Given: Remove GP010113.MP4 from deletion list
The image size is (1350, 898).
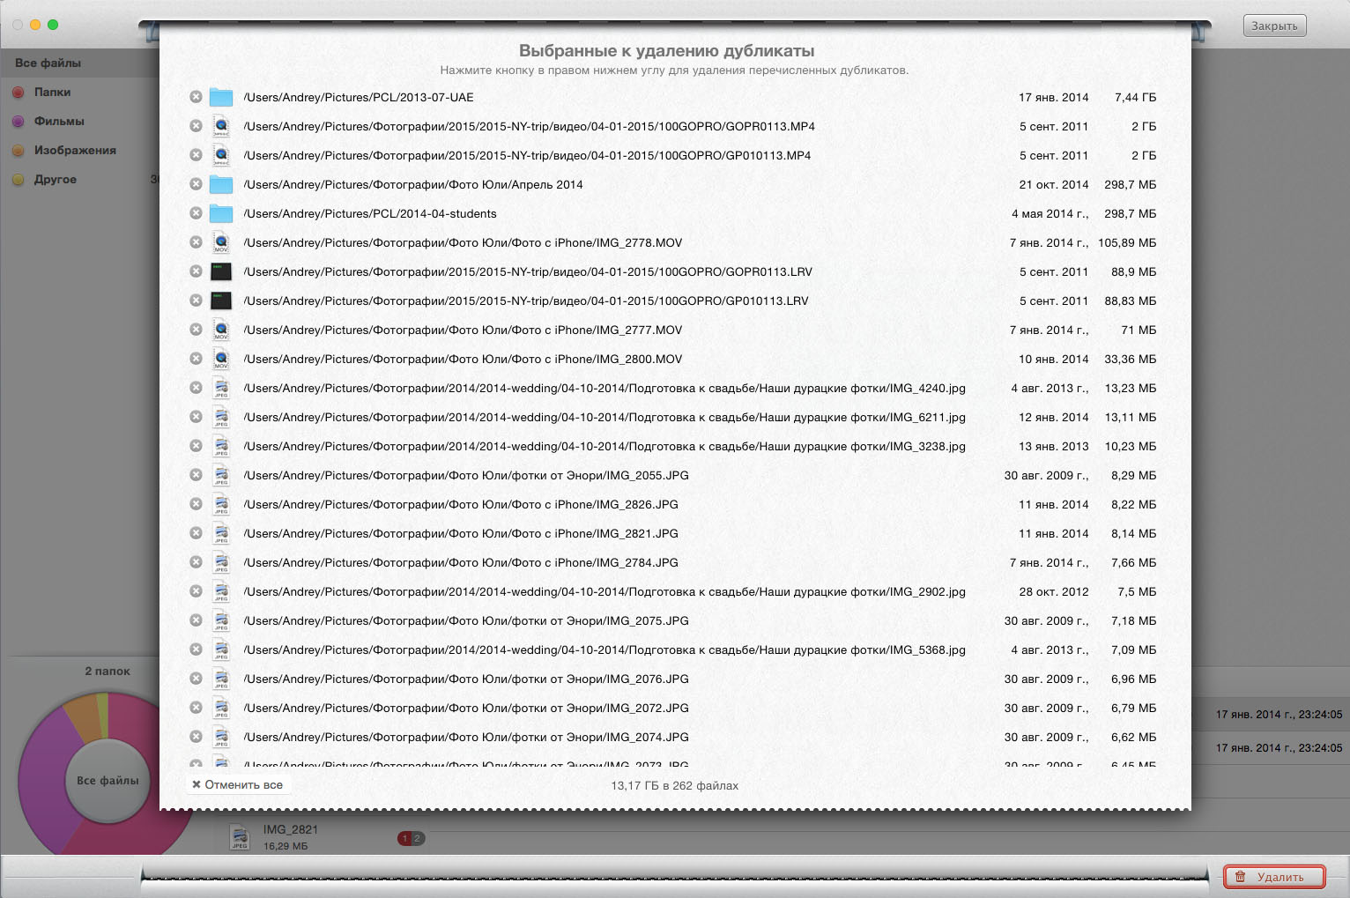Looking at the screenshot, I should [x=196, y=155].
